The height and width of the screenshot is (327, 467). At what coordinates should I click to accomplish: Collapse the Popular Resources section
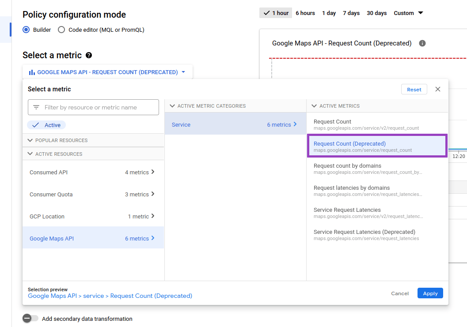[x=30, y=140]
